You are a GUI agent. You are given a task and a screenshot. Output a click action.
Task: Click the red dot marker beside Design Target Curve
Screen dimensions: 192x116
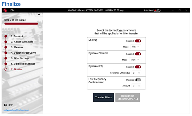pos(6,53)
